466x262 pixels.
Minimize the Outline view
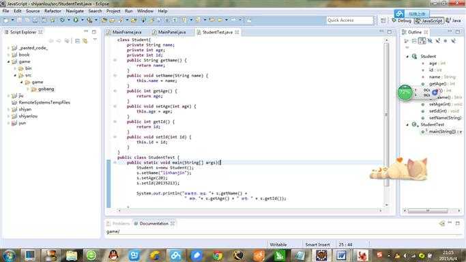[450, 31]
